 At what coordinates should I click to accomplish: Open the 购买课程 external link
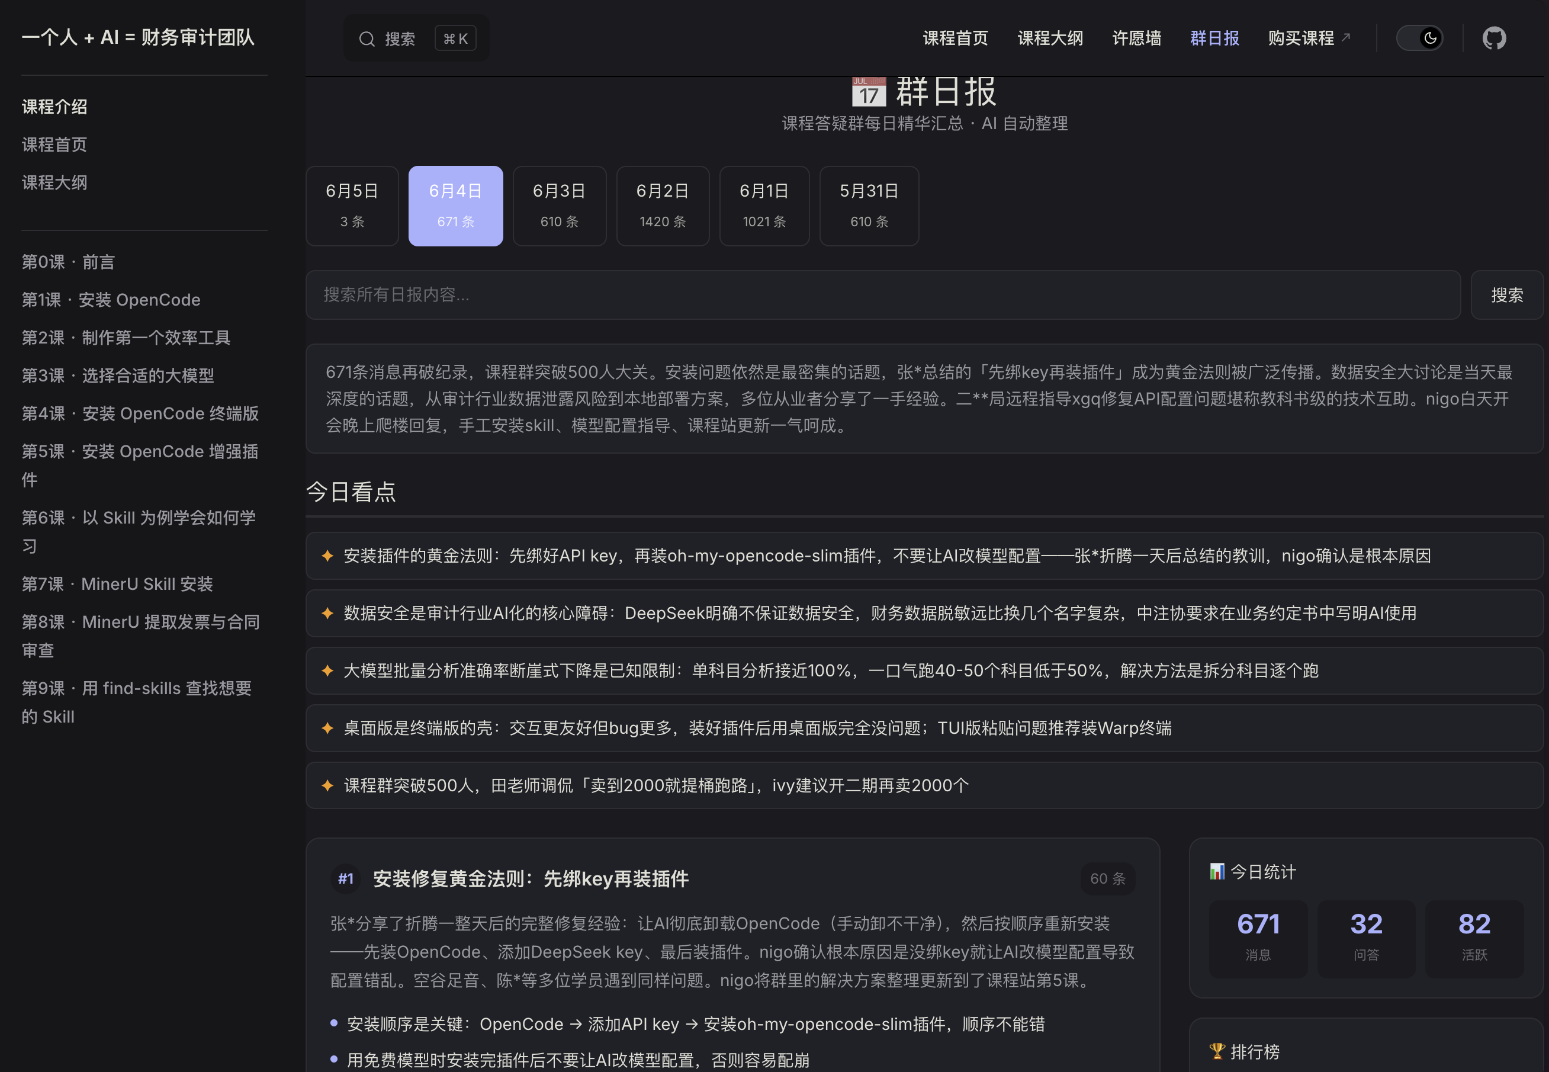tap(1309, 38)
